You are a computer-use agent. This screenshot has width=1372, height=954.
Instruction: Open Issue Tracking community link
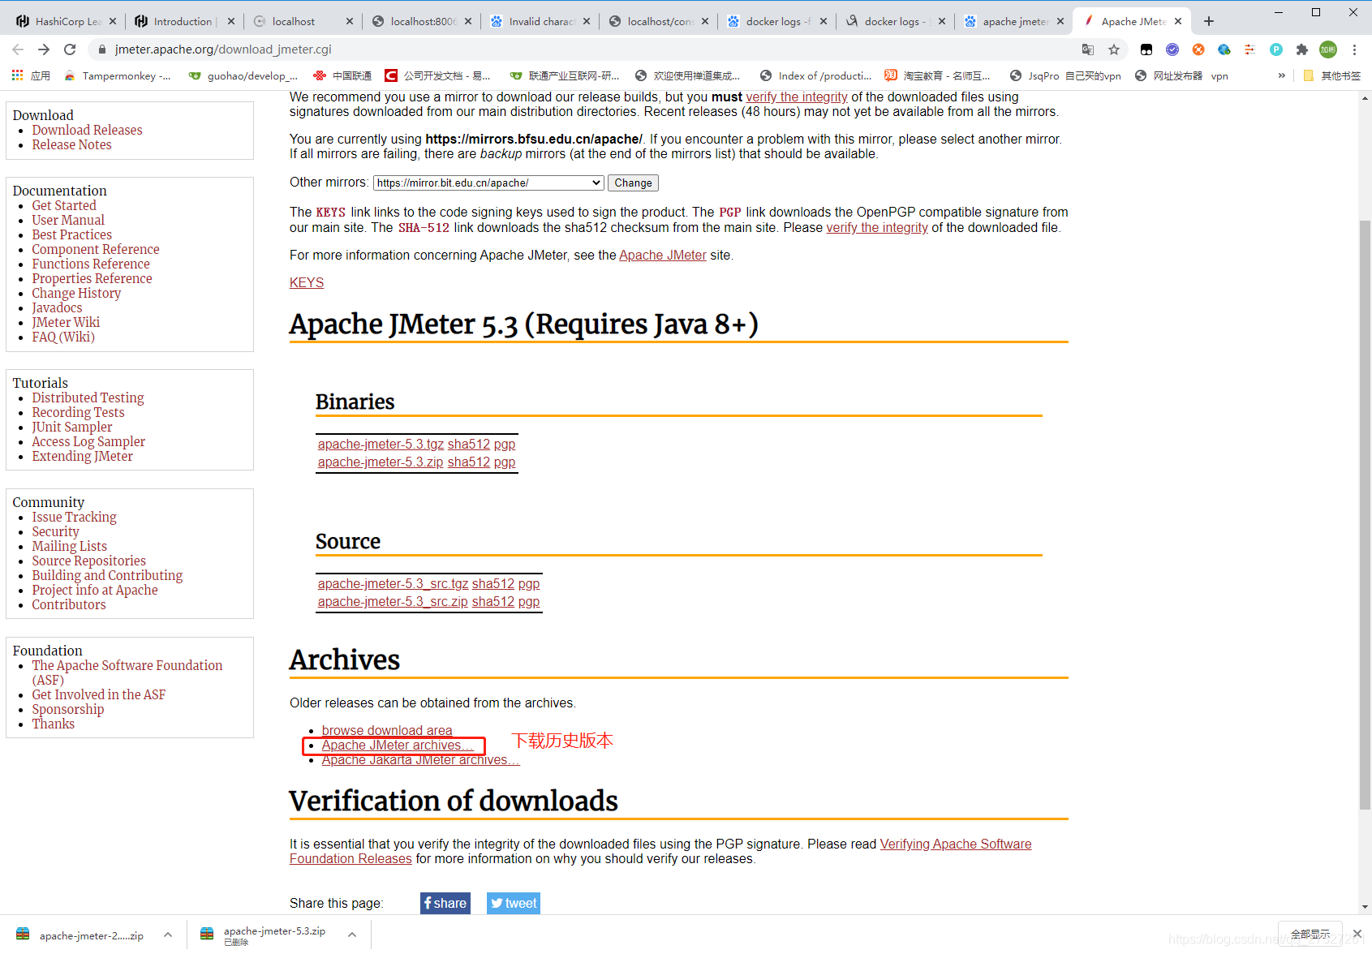[x=74, y=517]
